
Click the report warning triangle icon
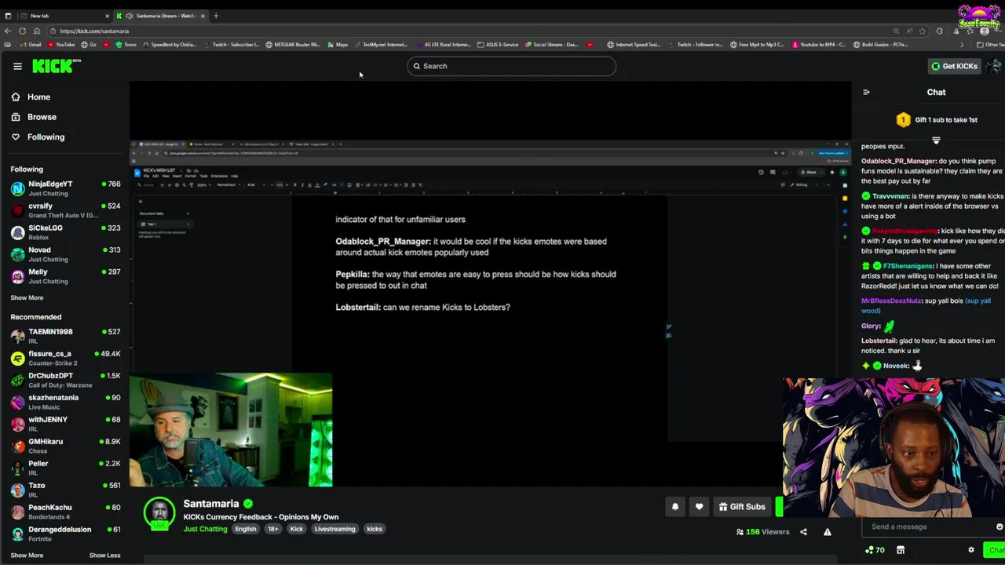pos(827,532)
